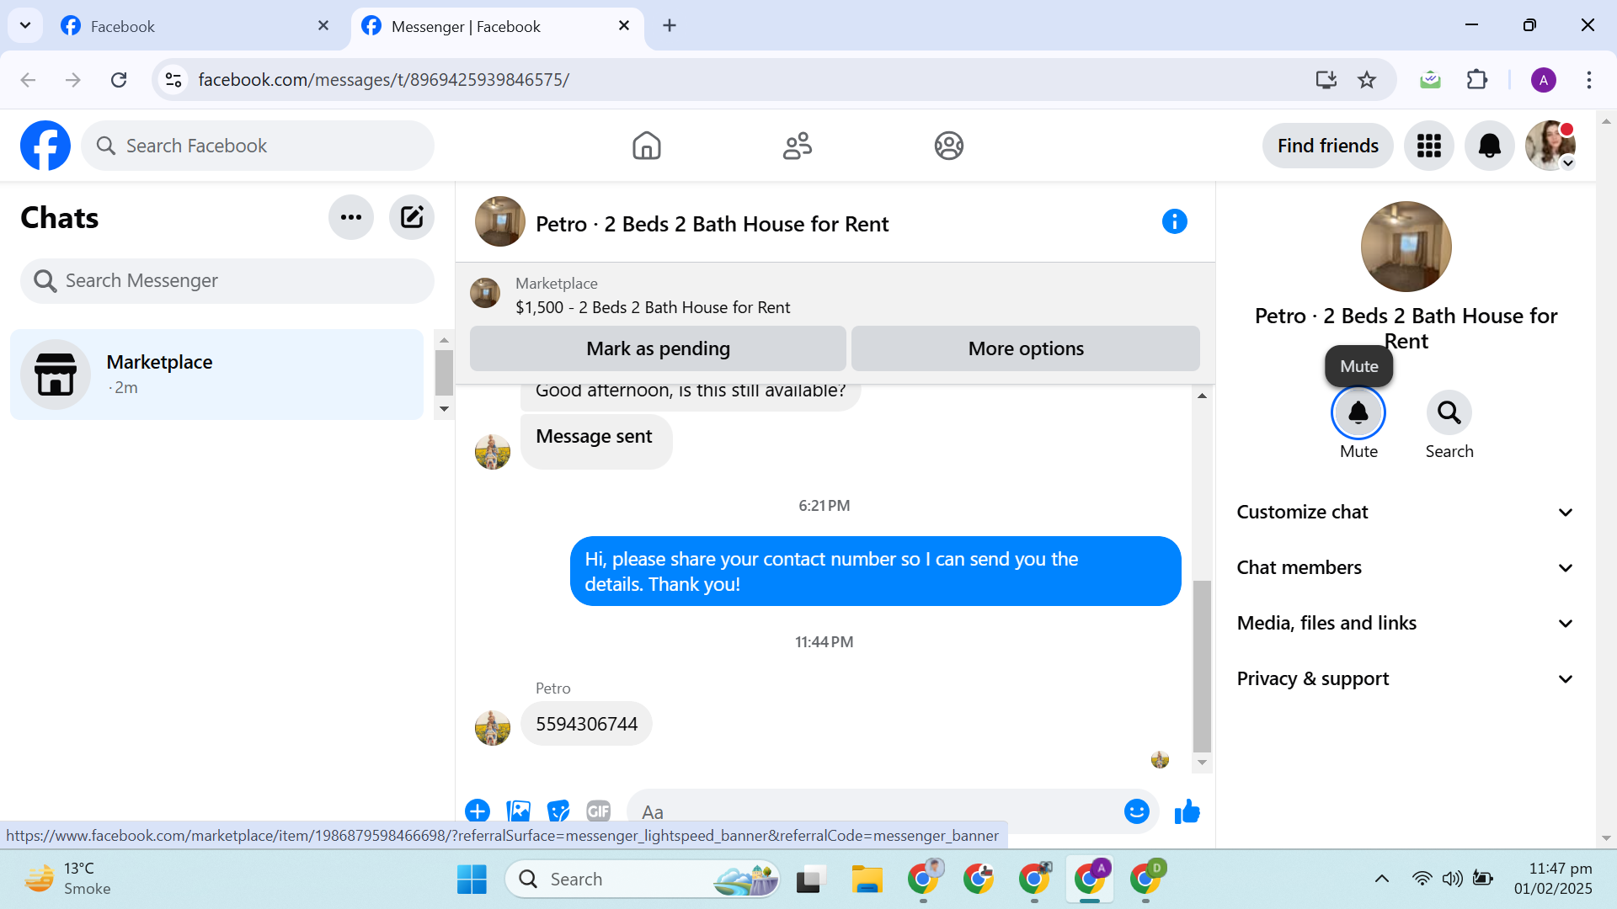The height and width of the screenshot is (909, 1617).
Task: Open the Facebook menu grid icon
Action: coord(1428,146)
